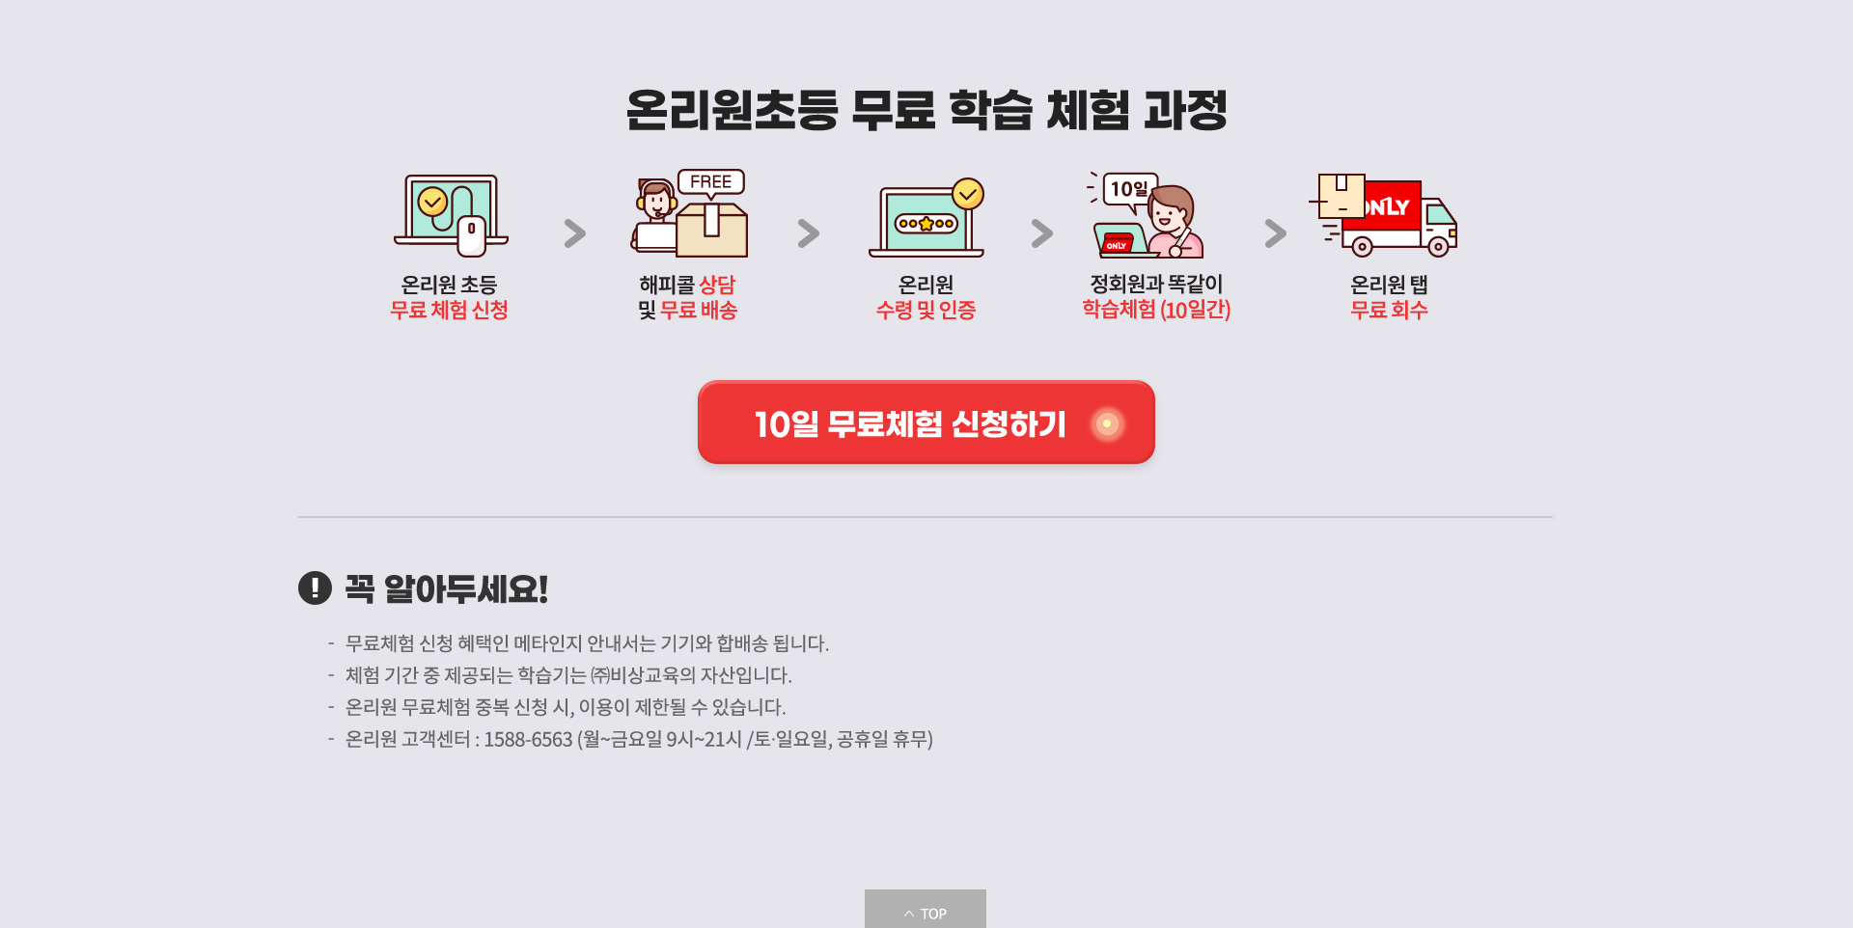Click the 무료 배송 step label
This screenshot has width=1853, height=928.
699,310
